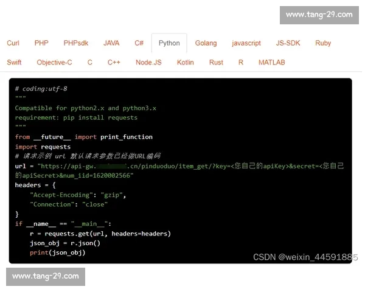Image resolution: width=365 pixels, height=292 pixels.
Task: Open the PHP code tab
Action: click(41, 43)
